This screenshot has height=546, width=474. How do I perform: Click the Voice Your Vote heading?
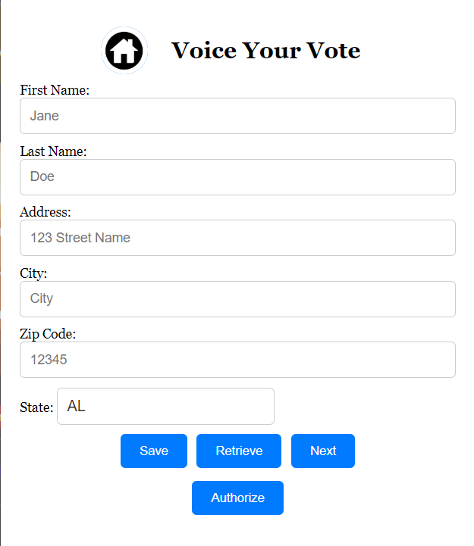(x=265, y=51)
